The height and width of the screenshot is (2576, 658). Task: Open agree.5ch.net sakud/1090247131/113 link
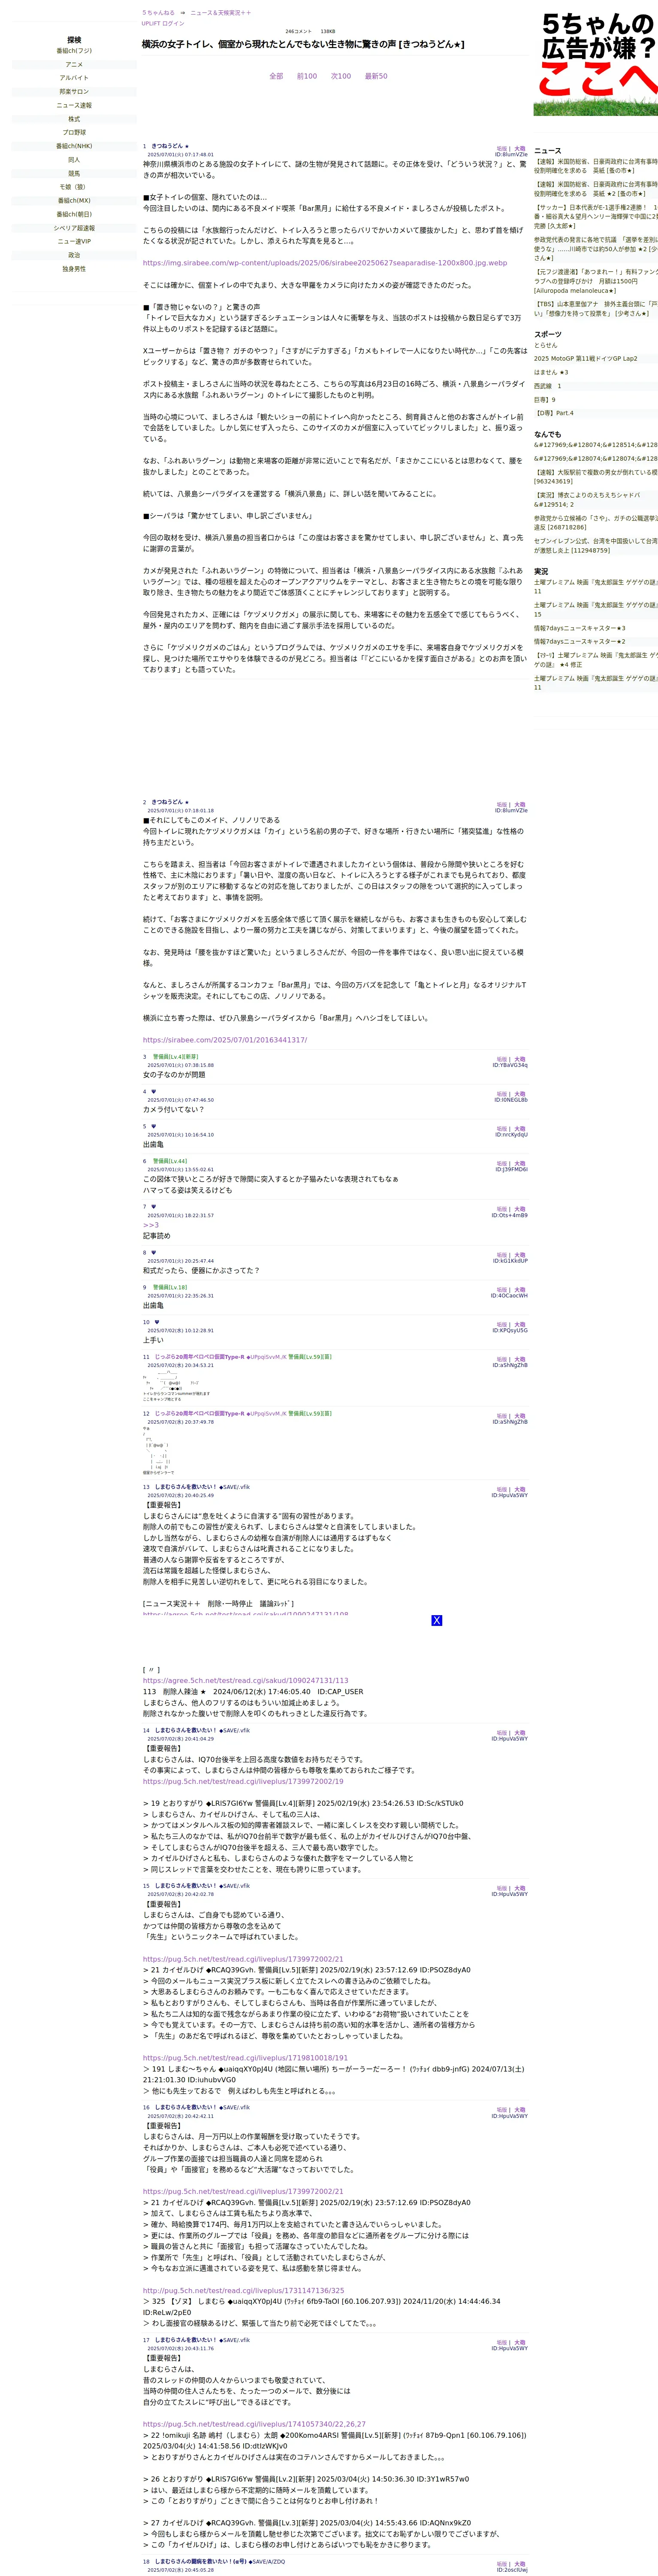coord(246,1681)
